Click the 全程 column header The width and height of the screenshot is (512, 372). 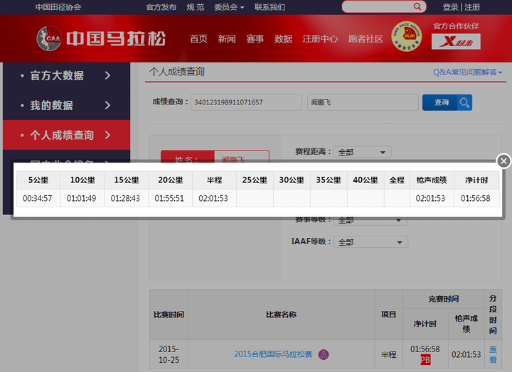[397, 180]
